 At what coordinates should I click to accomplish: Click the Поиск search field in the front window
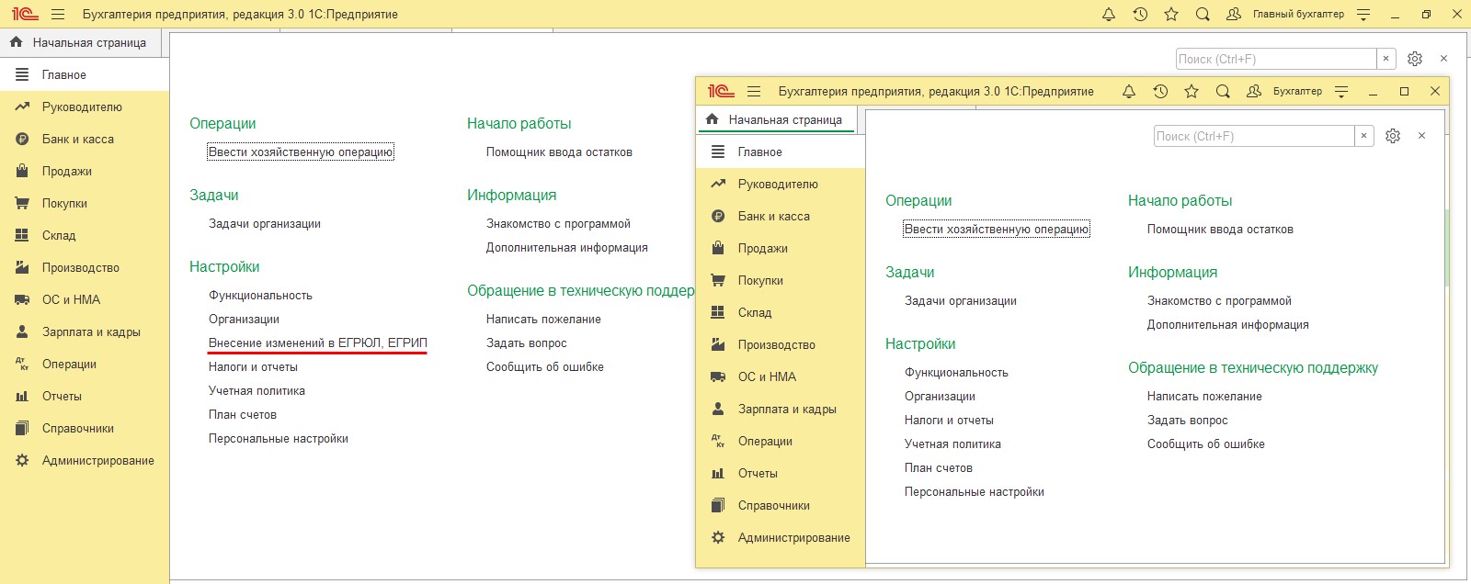(1254, 136)
